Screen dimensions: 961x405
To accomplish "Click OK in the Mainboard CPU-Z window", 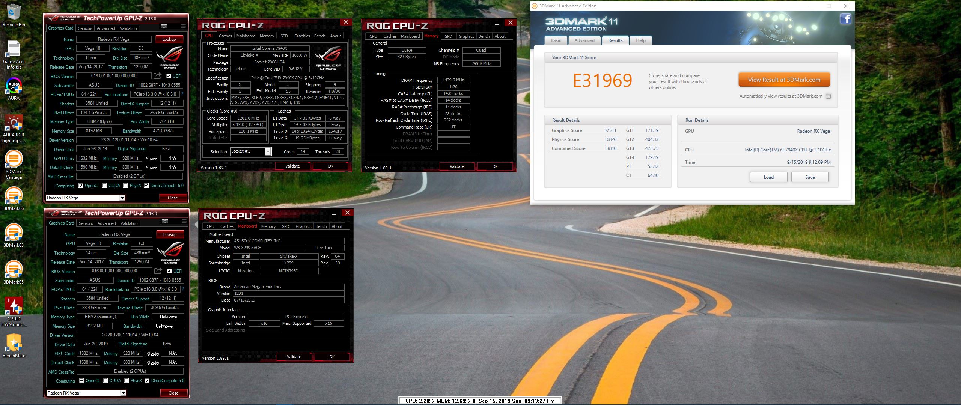I will [x=332, y=357].
